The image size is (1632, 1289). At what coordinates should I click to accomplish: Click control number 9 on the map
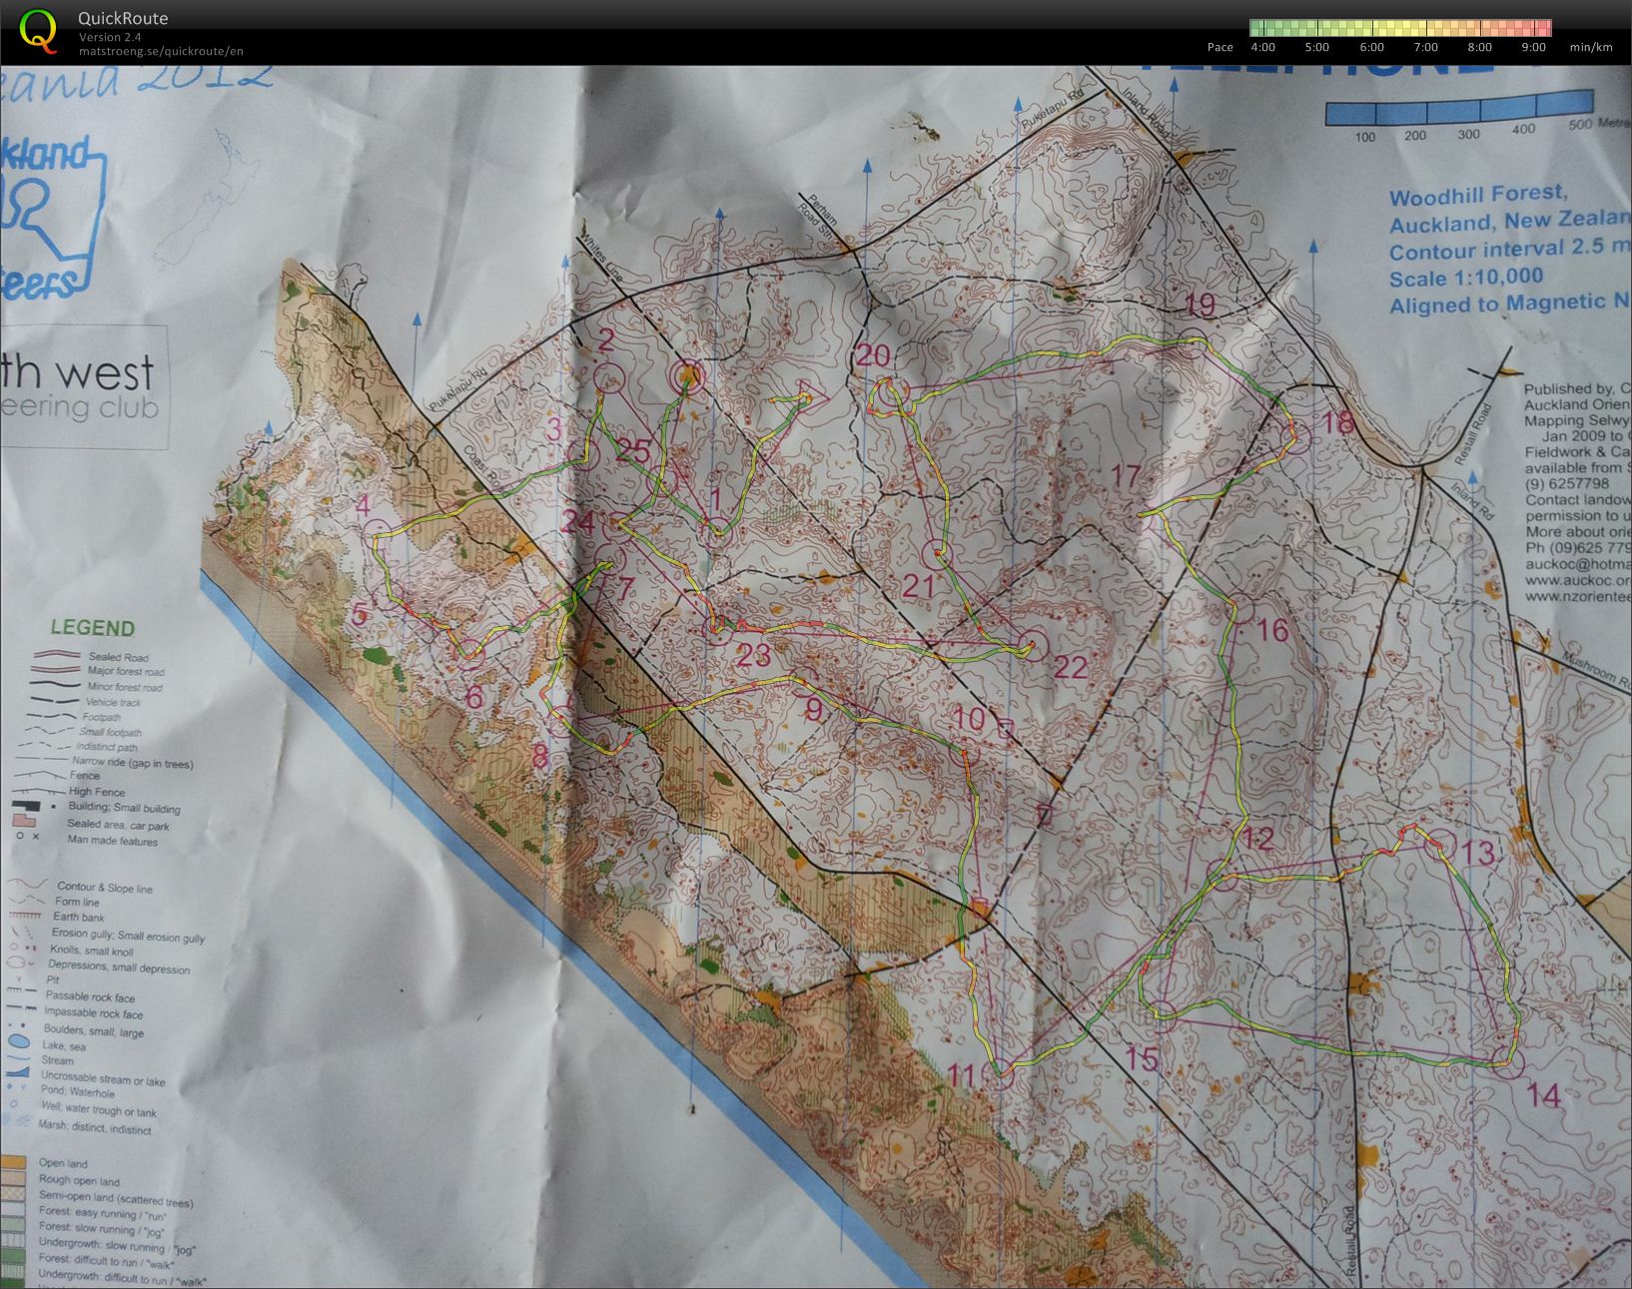point(813,709)
